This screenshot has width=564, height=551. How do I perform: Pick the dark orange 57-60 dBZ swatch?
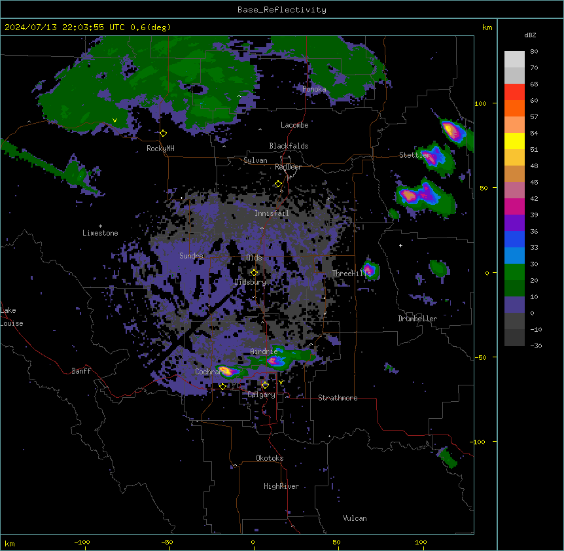514,108
